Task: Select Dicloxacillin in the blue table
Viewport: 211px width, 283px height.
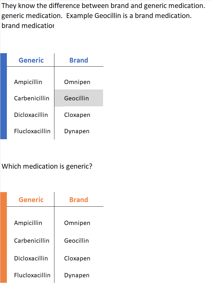Action: pos(31,115)
